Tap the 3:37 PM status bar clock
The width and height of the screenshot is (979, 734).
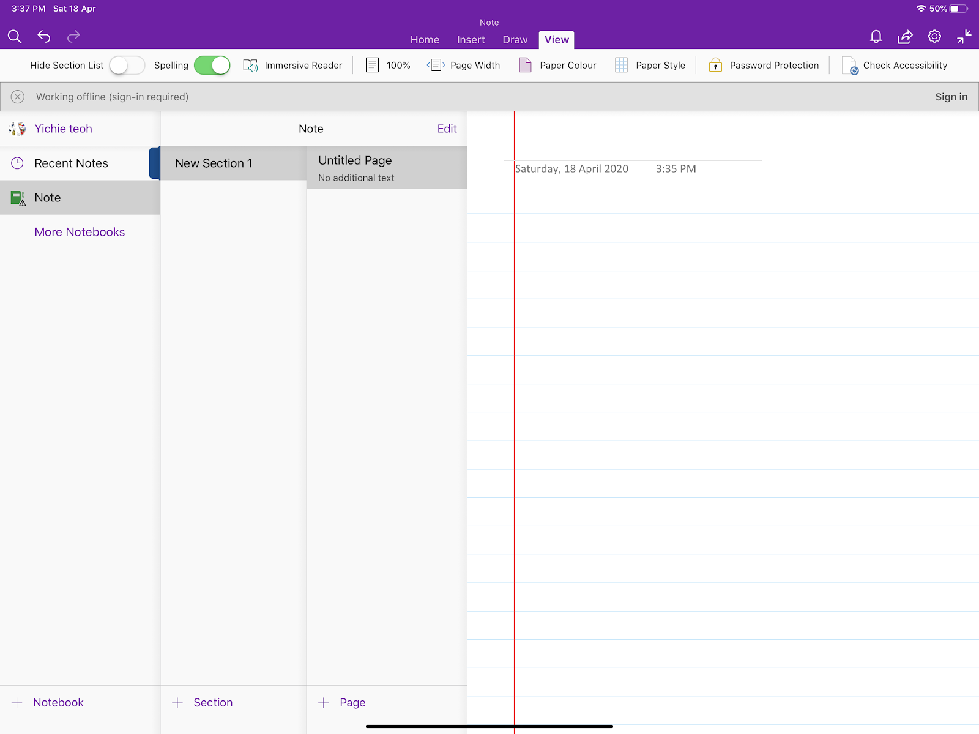click(28, 9)
